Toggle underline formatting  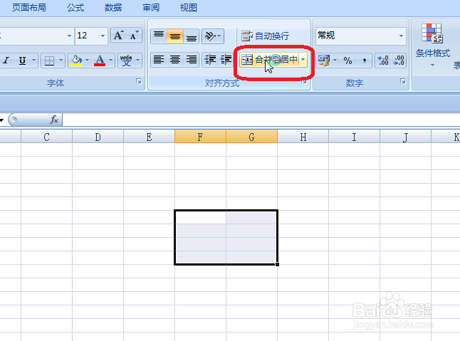tap(22, 61)
